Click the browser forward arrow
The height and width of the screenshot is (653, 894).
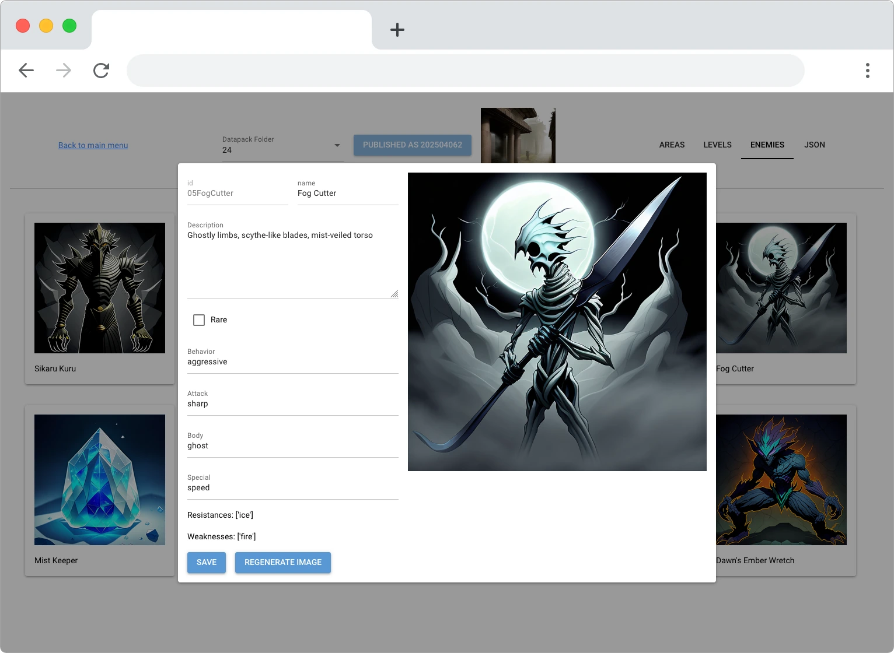pyautogui.click(x=63, y=70)
